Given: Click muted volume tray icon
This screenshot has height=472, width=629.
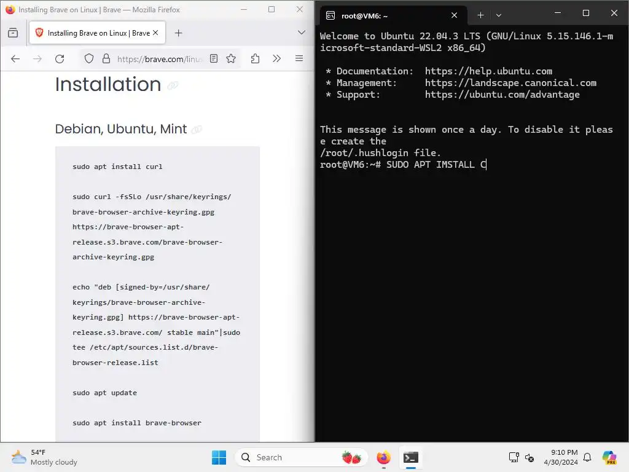Looking at the screenshot, I should [x=529, y=457].
